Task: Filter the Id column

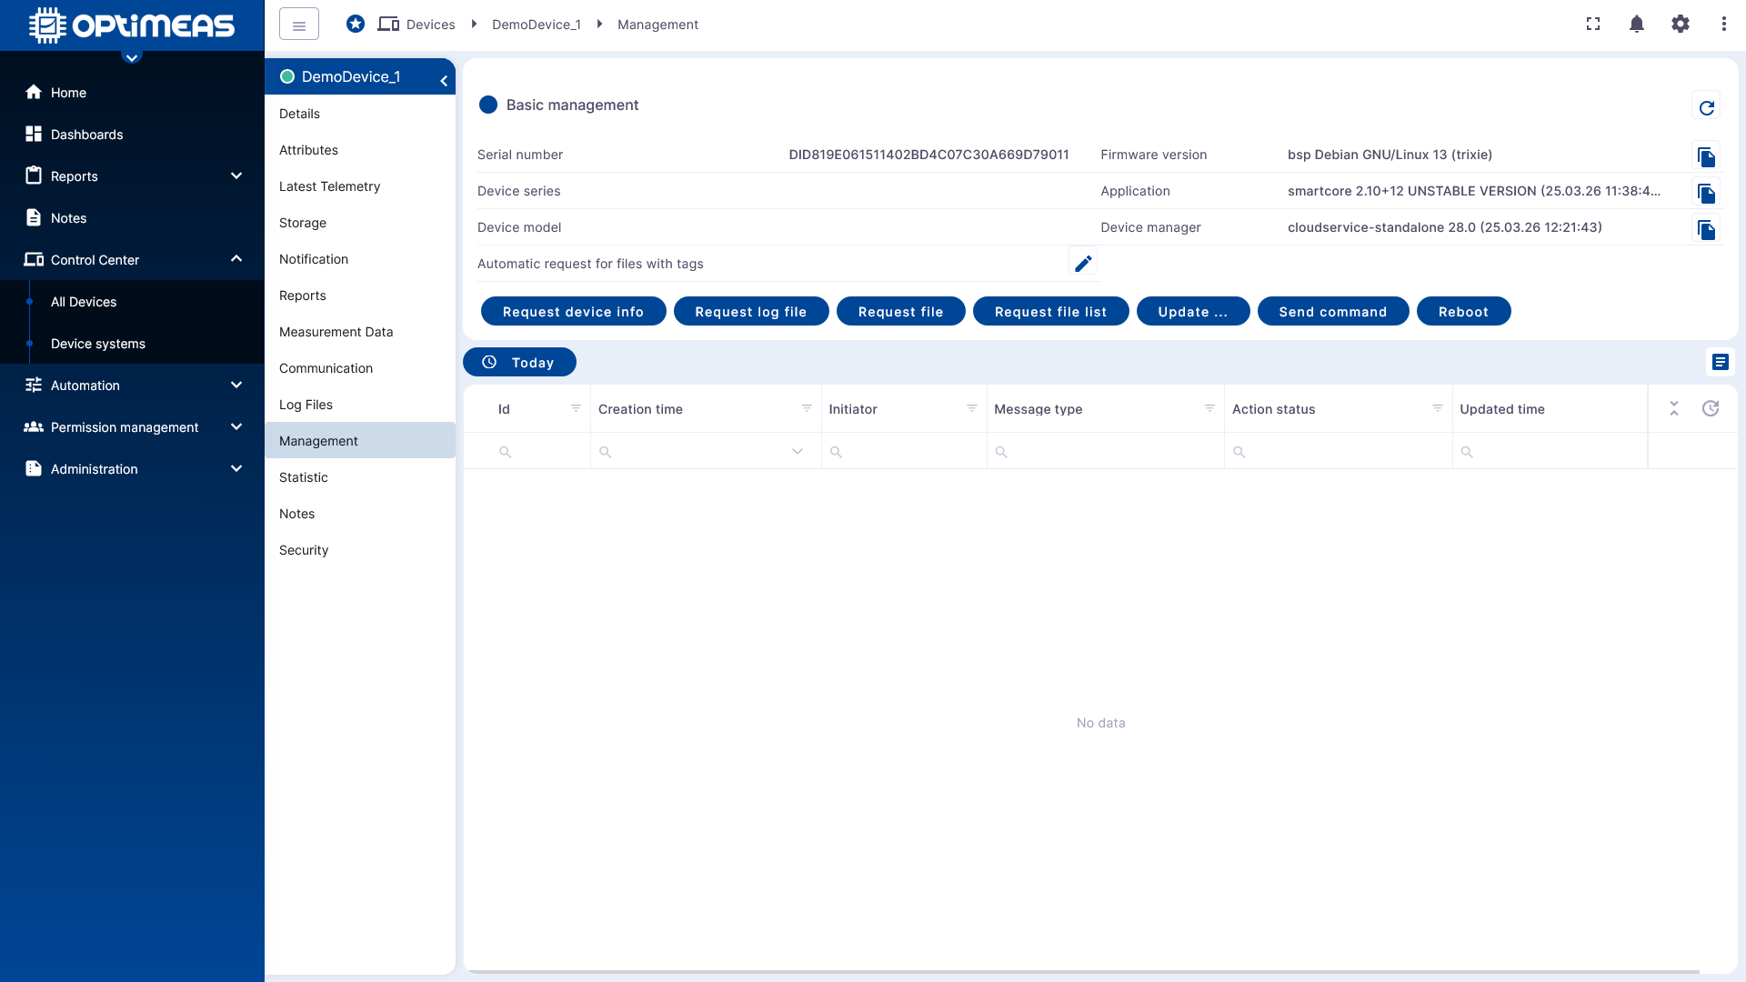Action: click(x=577, y=408)
